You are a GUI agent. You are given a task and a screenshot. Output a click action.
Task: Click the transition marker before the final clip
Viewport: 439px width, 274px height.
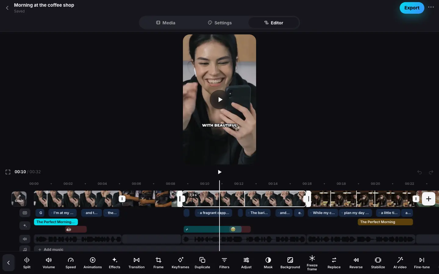tap(416, 199)
